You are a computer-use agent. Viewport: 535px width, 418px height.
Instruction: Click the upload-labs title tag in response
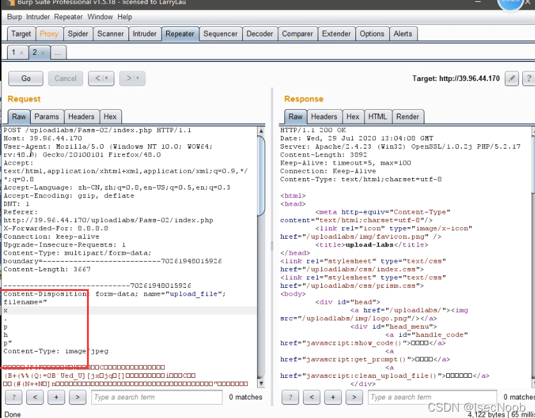371,244
